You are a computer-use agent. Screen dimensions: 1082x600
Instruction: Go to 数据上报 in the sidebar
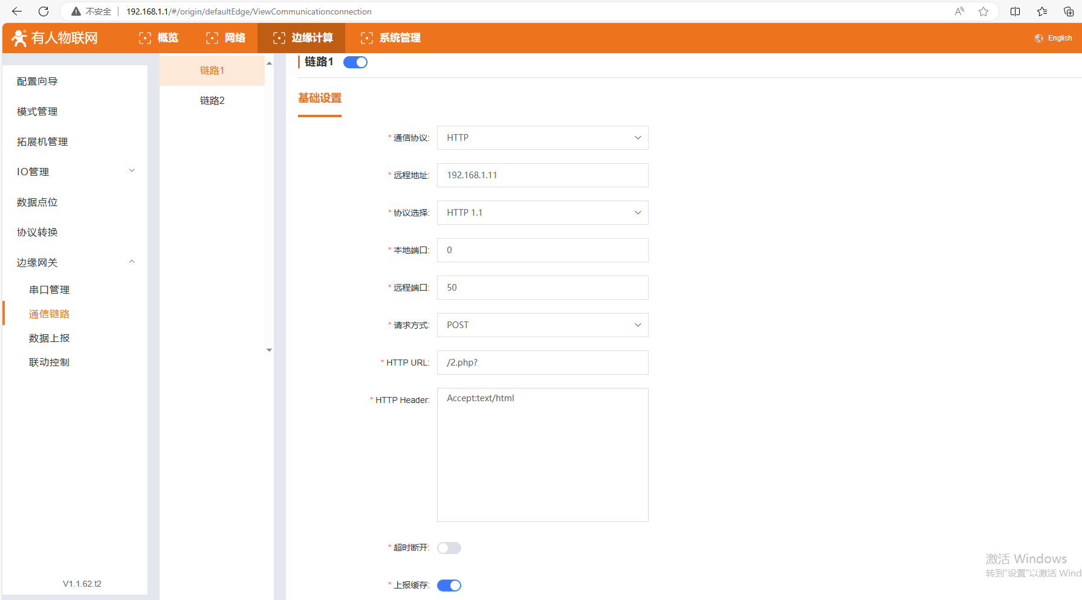(x=49, y=338)
